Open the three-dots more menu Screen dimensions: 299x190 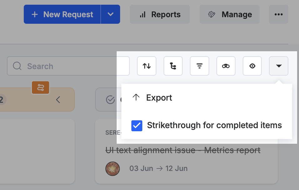point(279,14)
